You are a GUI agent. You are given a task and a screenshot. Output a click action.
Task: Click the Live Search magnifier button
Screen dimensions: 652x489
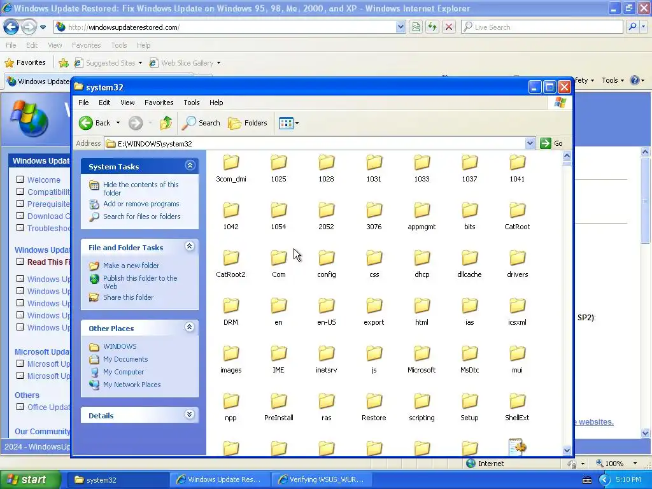point(633,27)
